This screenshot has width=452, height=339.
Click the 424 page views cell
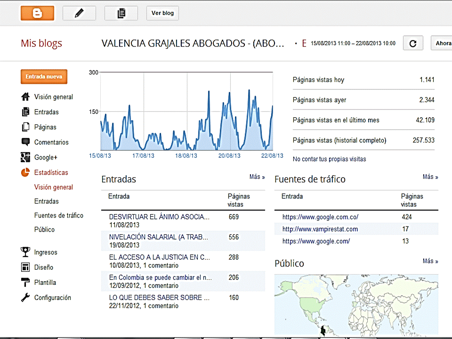click(407, 217)
